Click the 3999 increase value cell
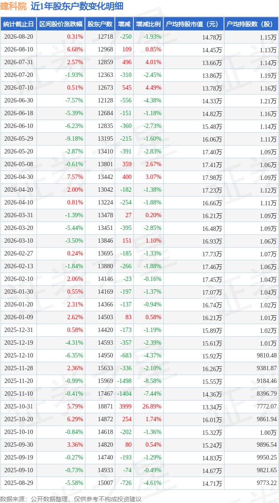This screenshot has width=279, height=503. pyautogui.click(x=126, y=407)
